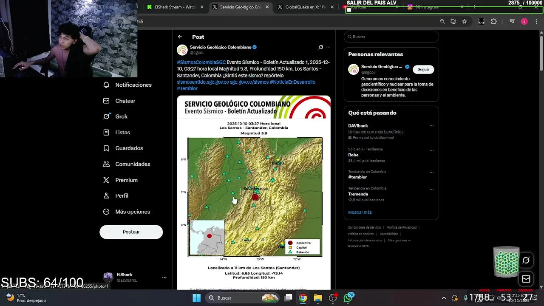The height and width of the screenshot is (306, 544).
Task: Open the Chrome profile avatar J
Action: click(x=524, y=21)
